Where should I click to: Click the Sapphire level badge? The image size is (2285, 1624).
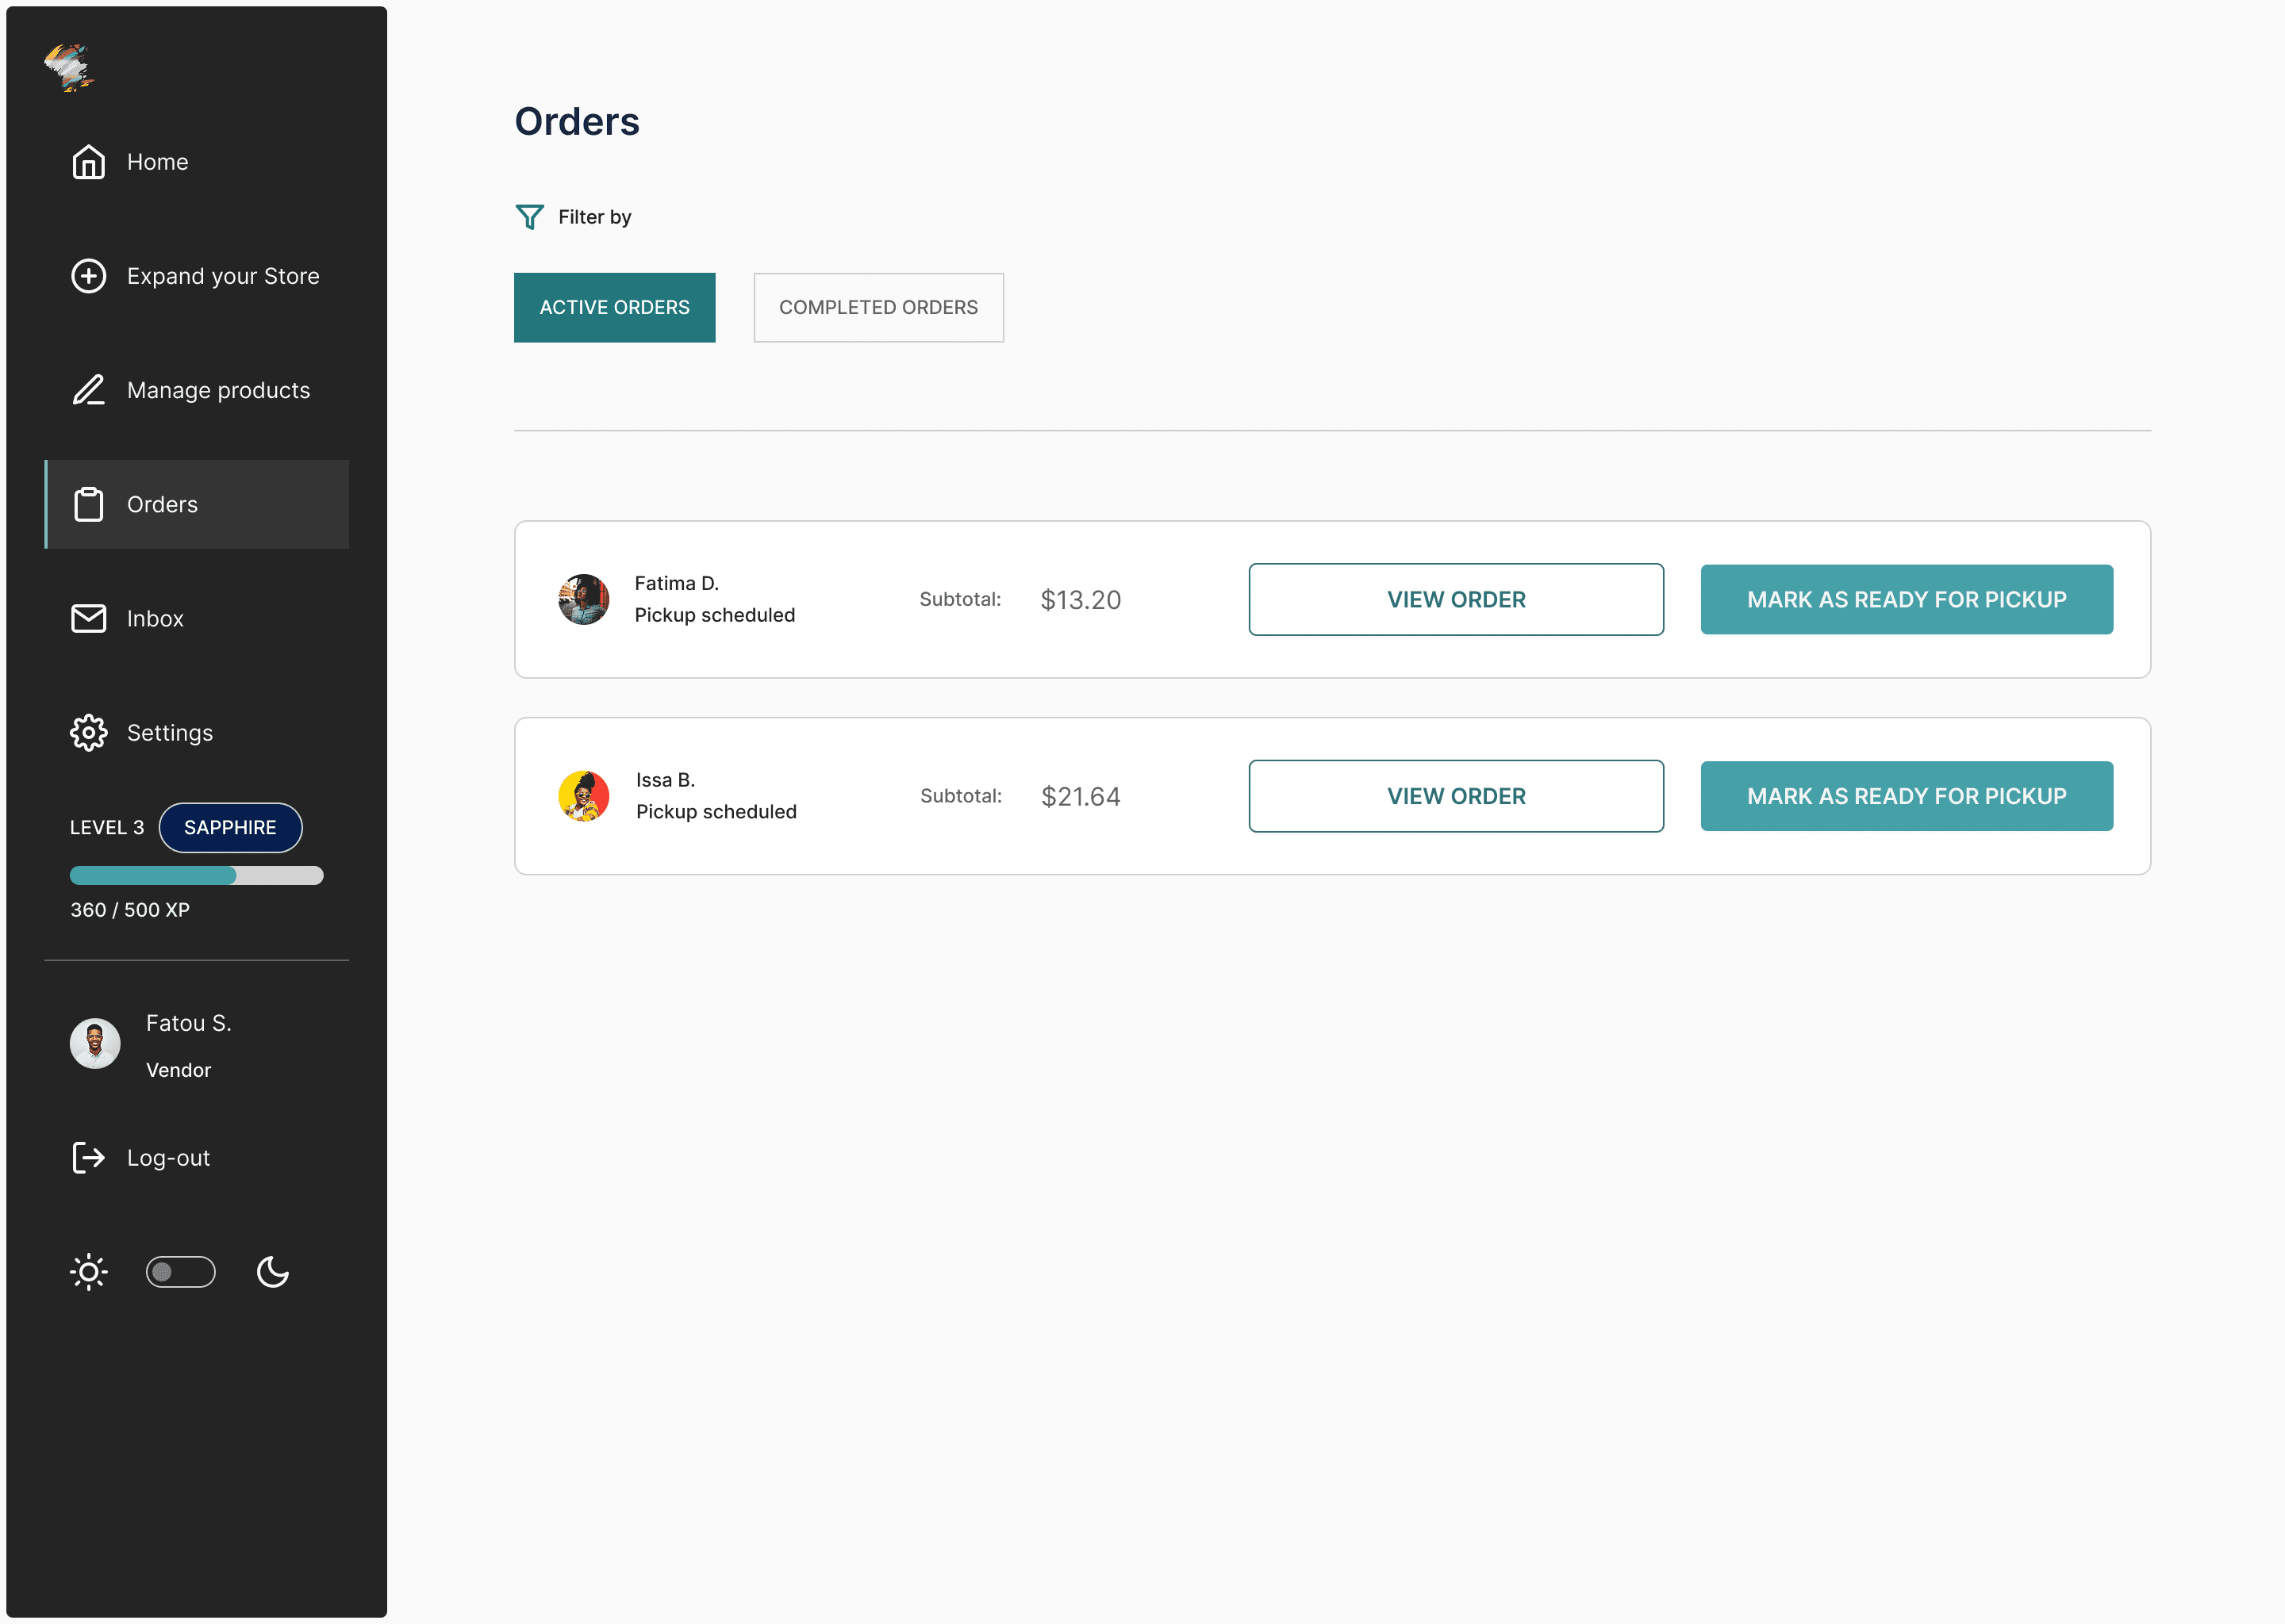point(230,827)
